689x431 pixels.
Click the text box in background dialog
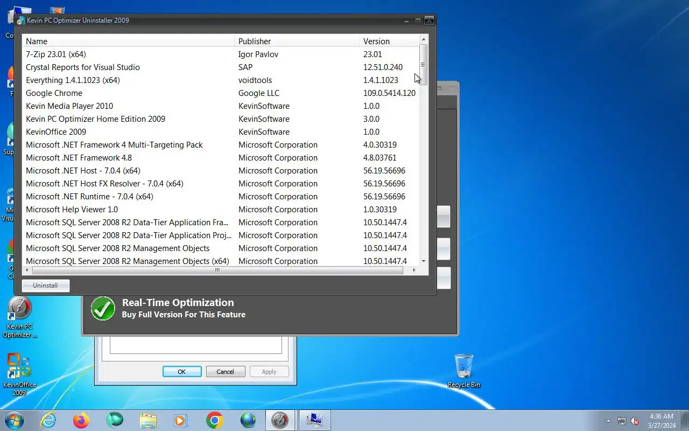(196, 345)
